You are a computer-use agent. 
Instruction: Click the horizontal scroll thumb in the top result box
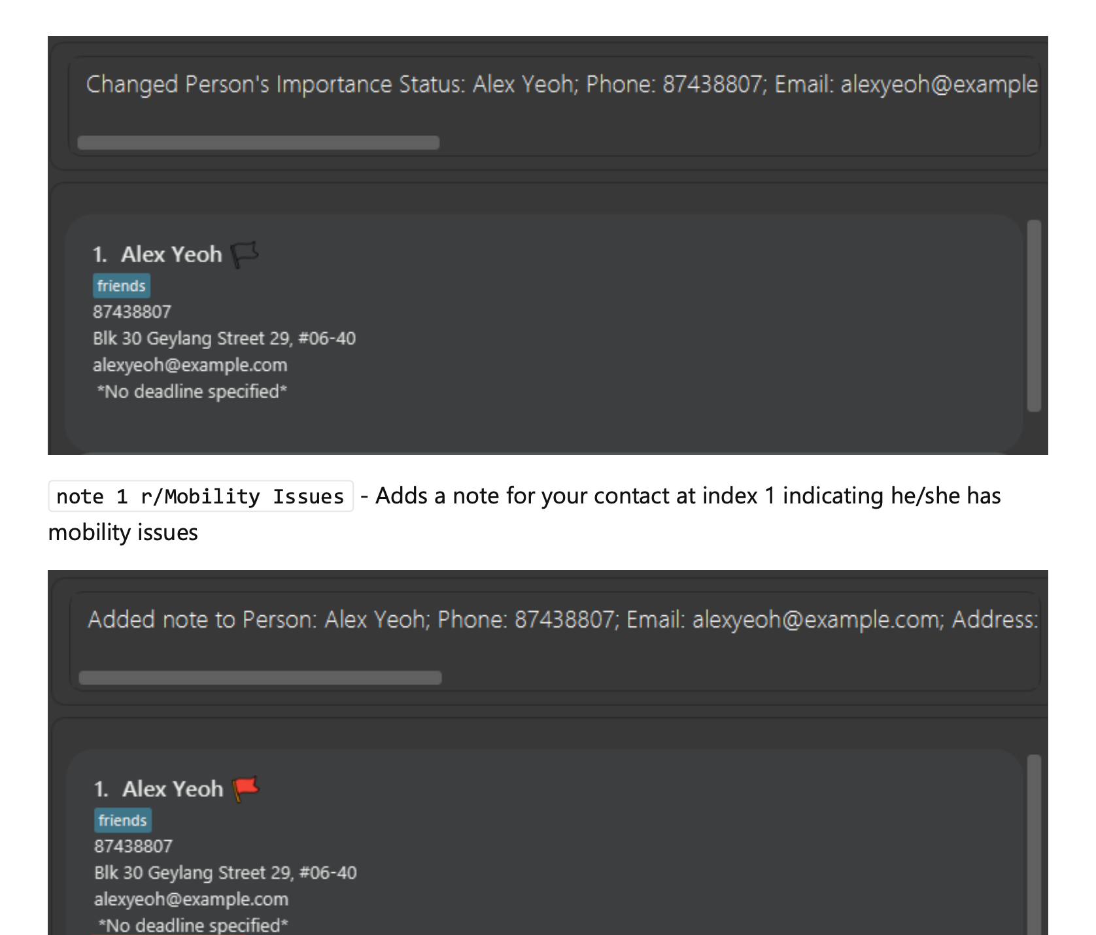point(258,141)
